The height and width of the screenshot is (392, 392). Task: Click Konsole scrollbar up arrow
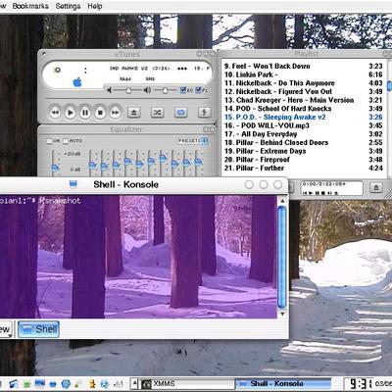(x=282, y=201)
